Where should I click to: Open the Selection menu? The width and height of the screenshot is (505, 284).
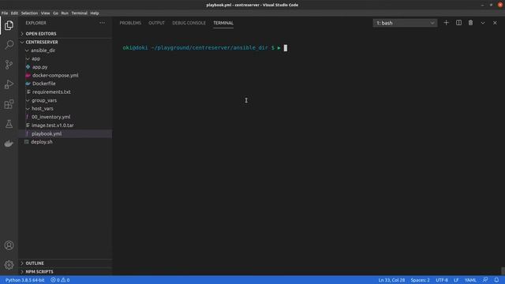30,13
